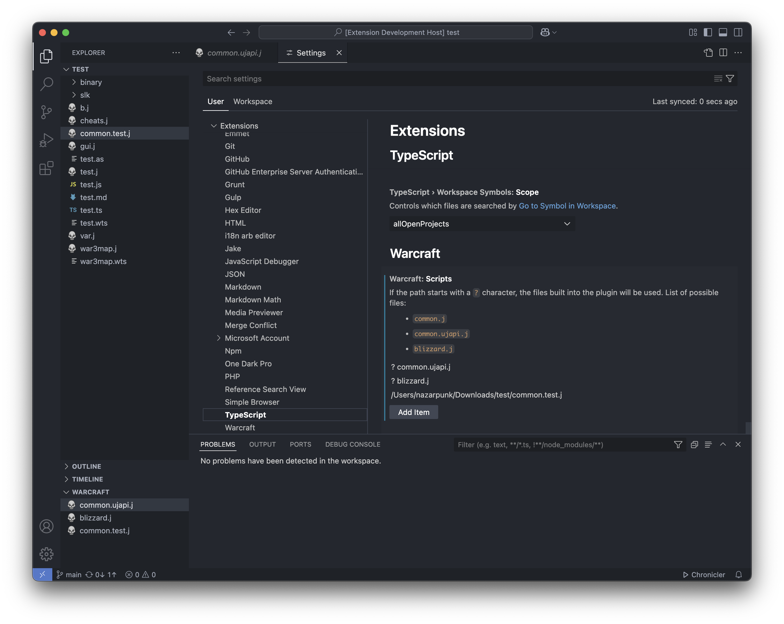Viewport: 784px width, 624px height.
Task: Click the settings editor scrollbar thumb
Action: [x=748, y=427]
